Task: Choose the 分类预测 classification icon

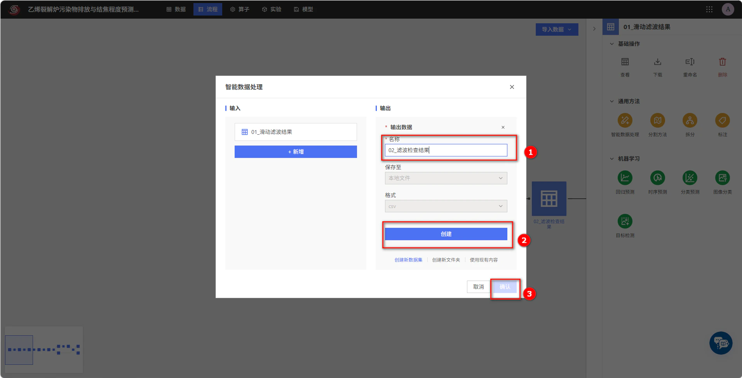Action: pyautogui.click(x=690, y=178)
